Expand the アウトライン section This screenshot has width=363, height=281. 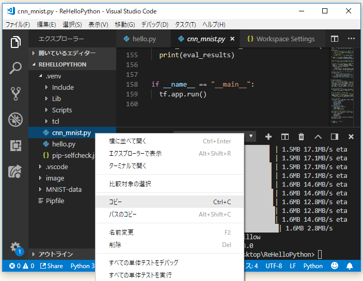pyautogui.click(x=62, y=254)
